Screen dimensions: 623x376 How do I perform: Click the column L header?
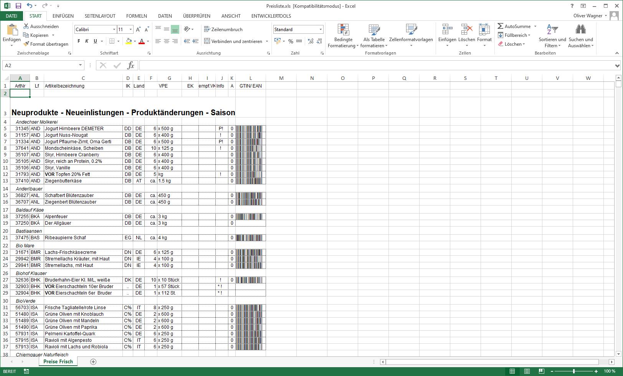pyautogui.click(x=251, y=78)
